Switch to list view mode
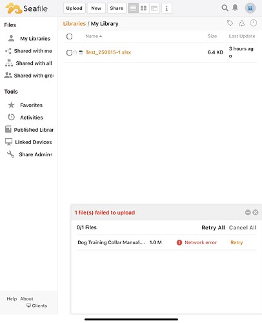This screenshot has height=323, width=262. pyautogui.click(x=133, y=8)
